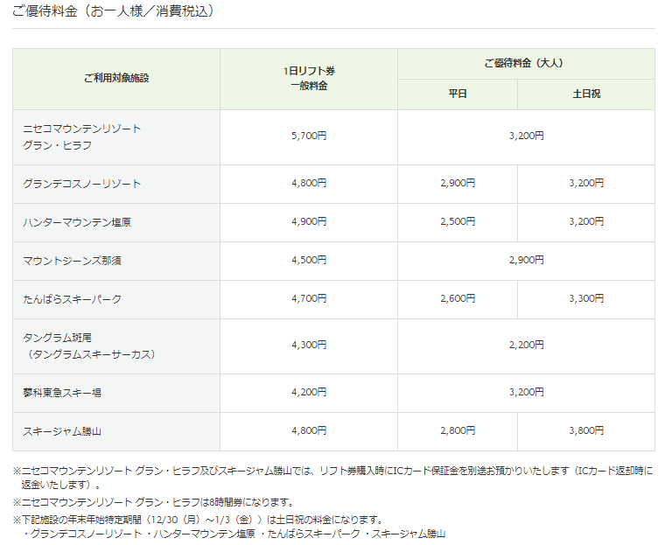Select the 蓼科東急スキー場 facility cell

(x=116, y=393)
